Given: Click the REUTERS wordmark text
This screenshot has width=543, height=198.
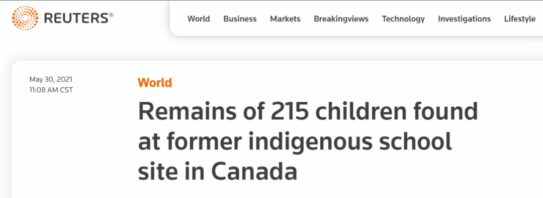Looking at the screenshot, I should 76,19.
